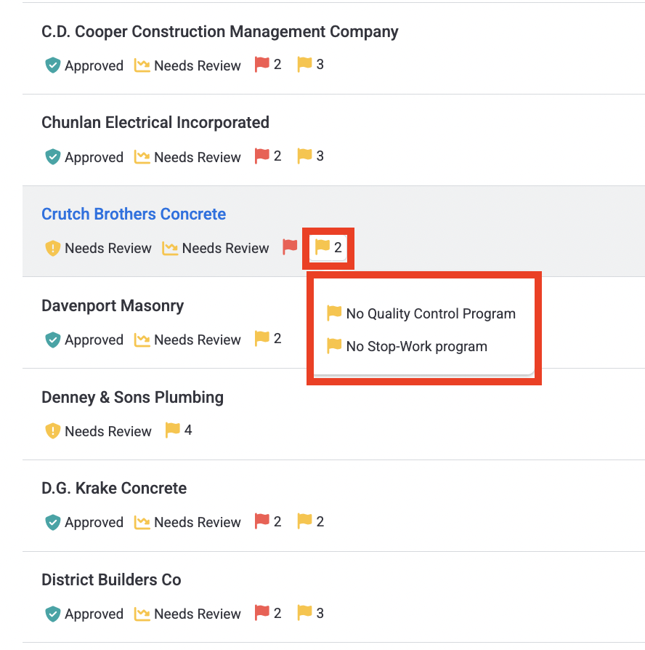Click the red flag icon for C.D. Cooper
This screenshot has width=645, height=650.
click(x=261, y=65)
